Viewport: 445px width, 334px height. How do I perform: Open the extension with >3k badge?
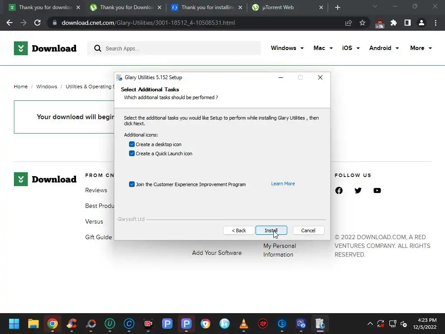tap(379, 23)
